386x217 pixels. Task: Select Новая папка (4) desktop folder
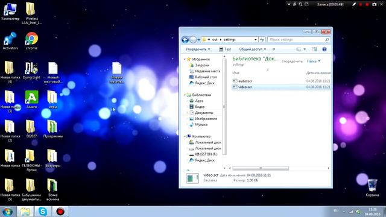10,72
